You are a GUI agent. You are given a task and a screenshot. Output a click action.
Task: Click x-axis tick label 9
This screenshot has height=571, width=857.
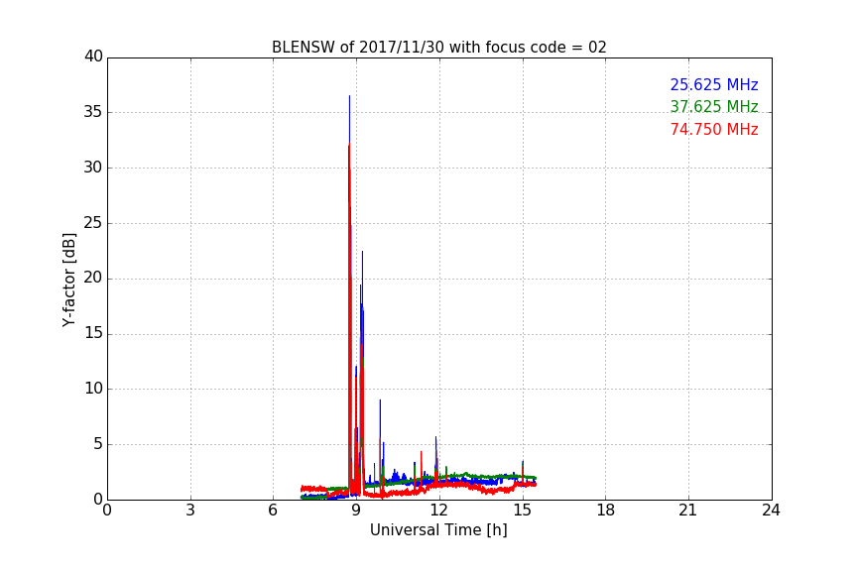356,511
